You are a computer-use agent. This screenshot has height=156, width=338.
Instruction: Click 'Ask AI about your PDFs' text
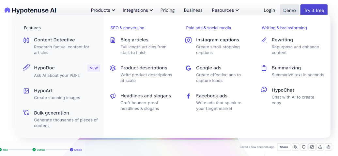(x=57, y=76)
